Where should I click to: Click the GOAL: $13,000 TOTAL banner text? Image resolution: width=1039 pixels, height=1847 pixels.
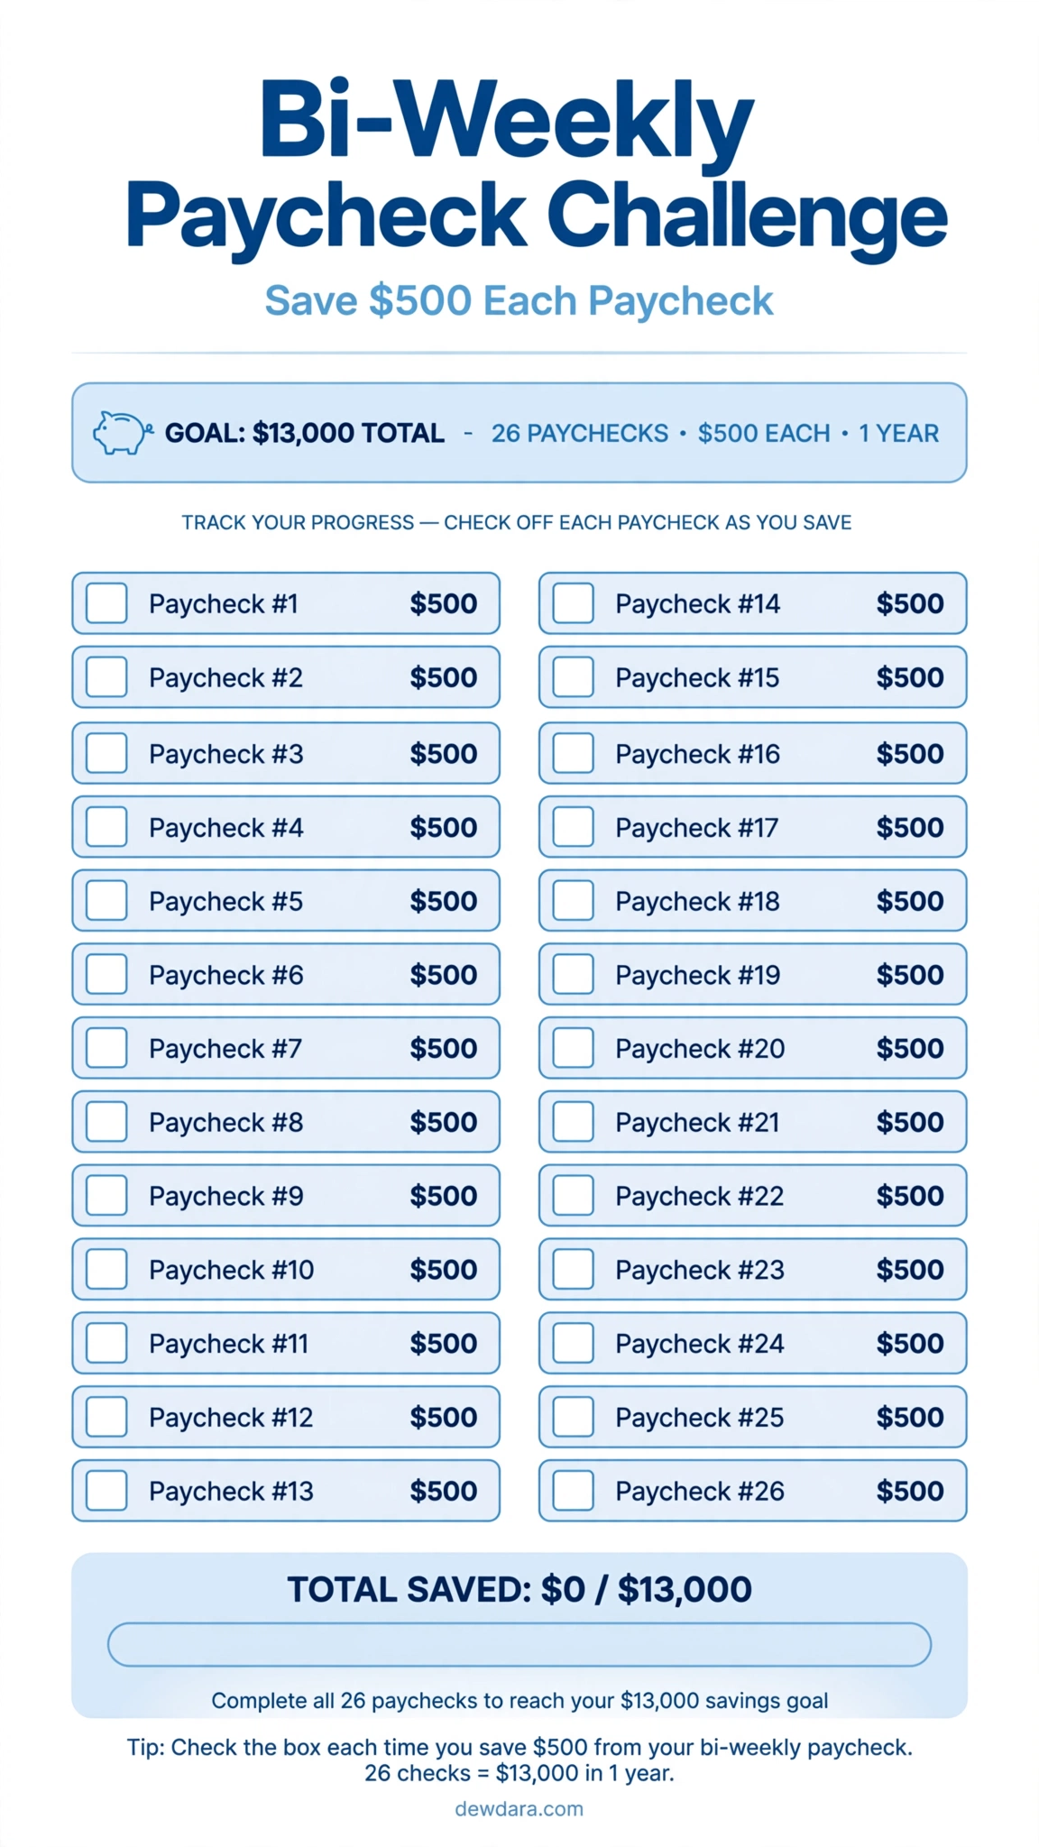pyautogui.click(x=305, y=433)
